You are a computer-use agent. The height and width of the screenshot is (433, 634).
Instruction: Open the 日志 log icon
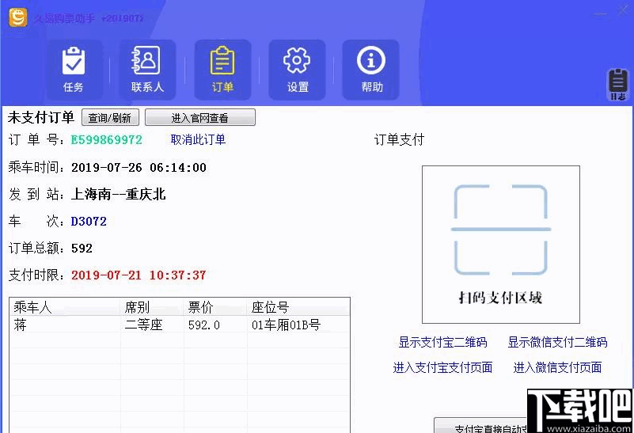point(618,85)
